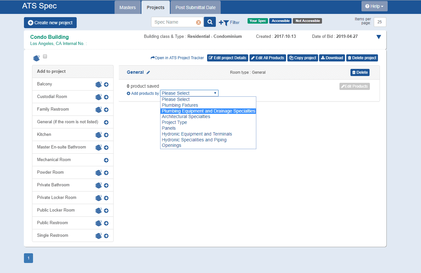Choose Hydronic Equipment and Terminals
Image resolution: width=421 pixels, height=273 pixels.
(x=208, y=134)
